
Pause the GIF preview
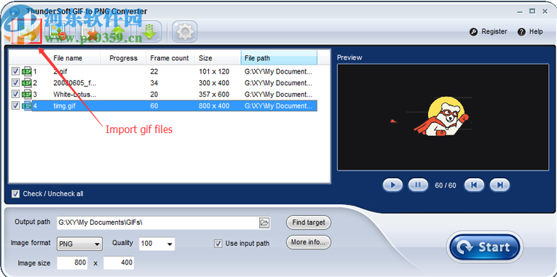pos(418,185)
